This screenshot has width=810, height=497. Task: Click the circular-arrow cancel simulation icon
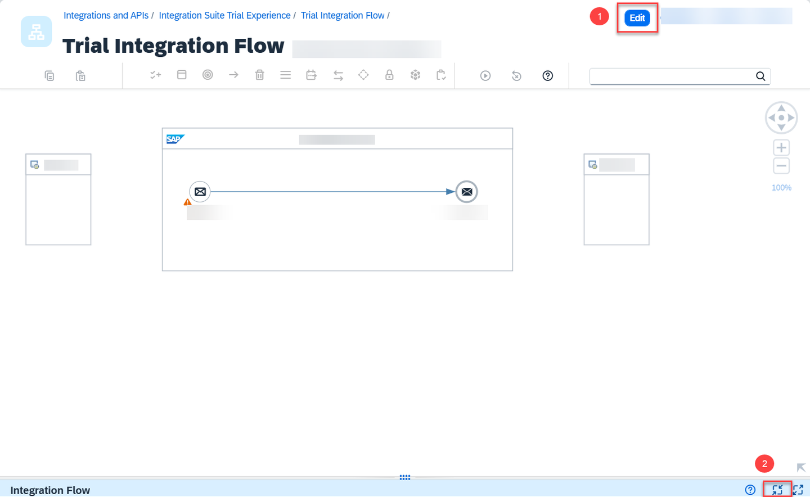pyautogui.click(x=516, y=75)
